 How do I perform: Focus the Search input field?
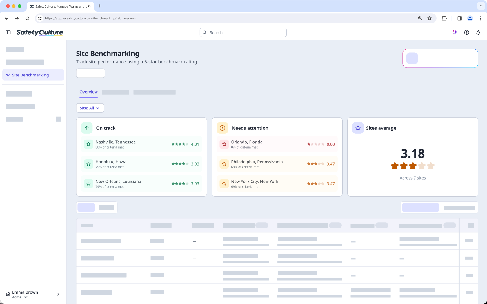point(243,32)
